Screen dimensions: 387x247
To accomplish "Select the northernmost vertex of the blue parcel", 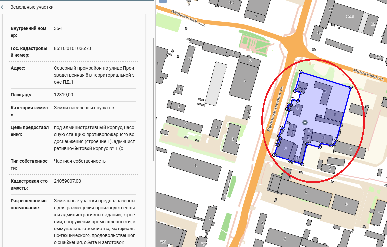I will pyautogui.click(x=300, y=72).
